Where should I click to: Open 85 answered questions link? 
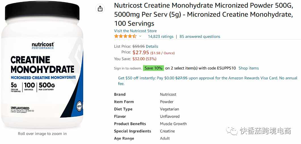tap(200, 36)
